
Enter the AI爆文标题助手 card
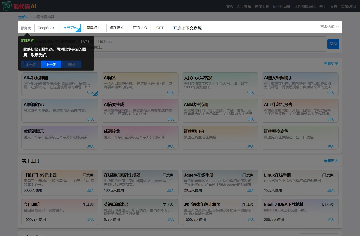click(331, 93)
